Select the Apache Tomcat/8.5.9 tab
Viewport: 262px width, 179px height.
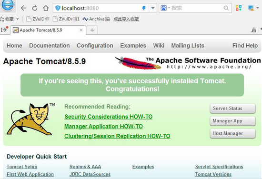click(48, 30)
